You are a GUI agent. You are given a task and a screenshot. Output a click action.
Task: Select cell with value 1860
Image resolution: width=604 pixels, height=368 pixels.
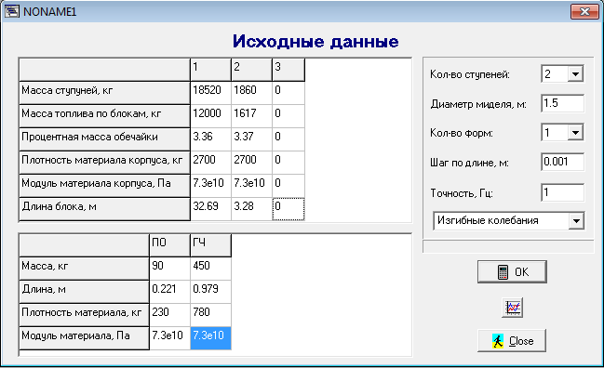251,92
